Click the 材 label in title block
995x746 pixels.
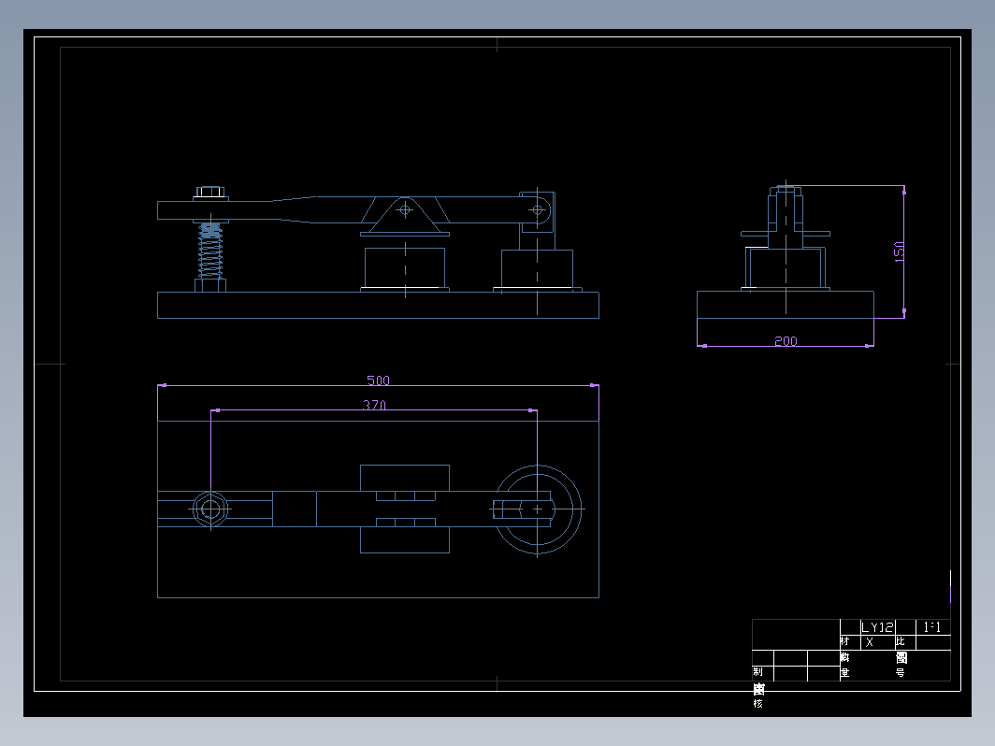844,641
